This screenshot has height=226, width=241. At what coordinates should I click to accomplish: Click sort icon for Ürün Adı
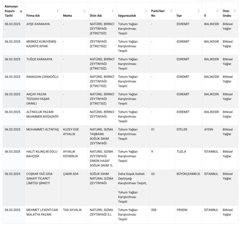point(113,11)
